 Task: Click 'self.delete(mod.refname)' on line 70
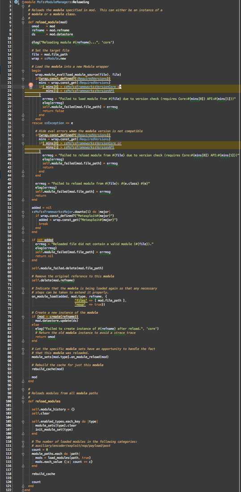coord(53,280)
